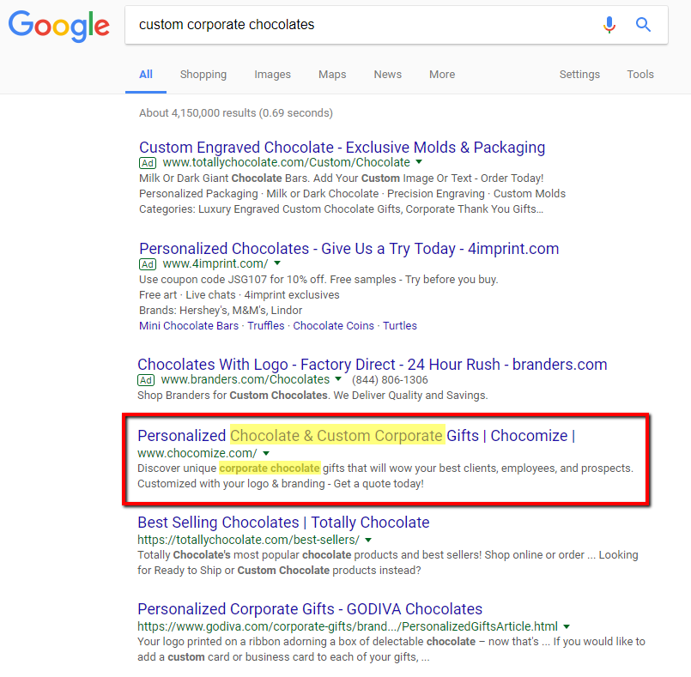691x677 pixels.
Task: Click the totallychocolate.com/Custom/Chocolate ad URL
Action: 287,162
